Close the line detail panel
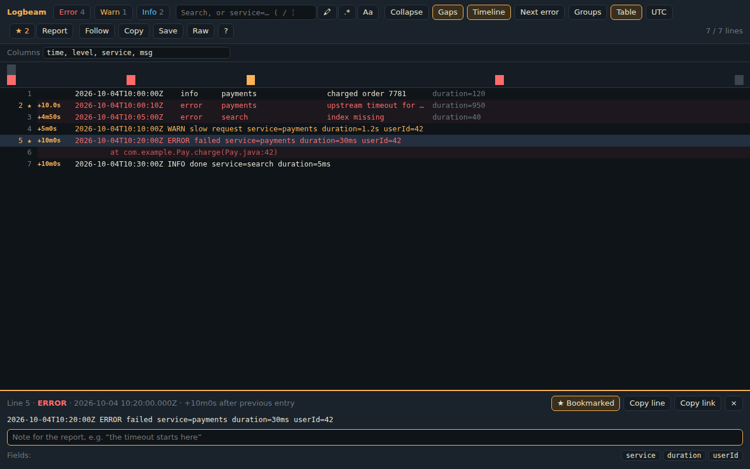Image resolution: width=750 pixels, height=469 pixels. 734,403
